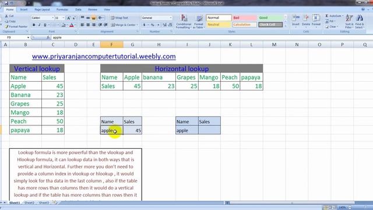Open Sort & Filter menu
The width and height of the screenshot is (373, 210).
pyautogui.click(x=349, y=22)
